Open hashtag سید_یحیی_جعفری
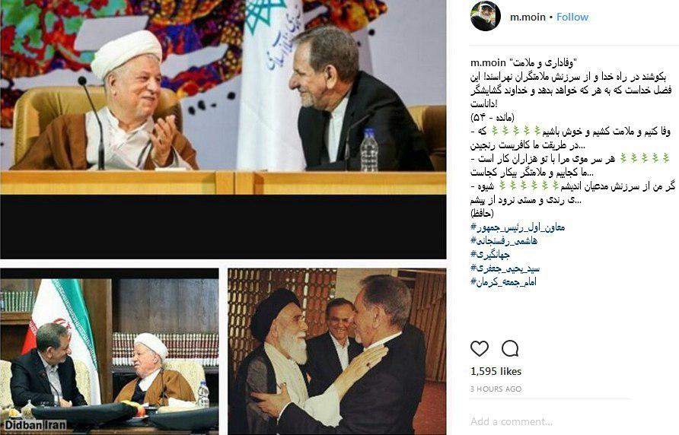Image resolution: width=679 pixels, height=435 pixels. 505,268
